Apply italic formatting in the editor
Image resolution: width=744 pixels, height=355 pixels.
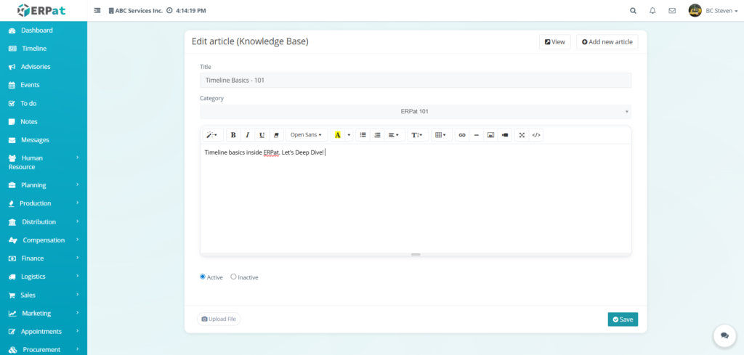tap(247, 135)
